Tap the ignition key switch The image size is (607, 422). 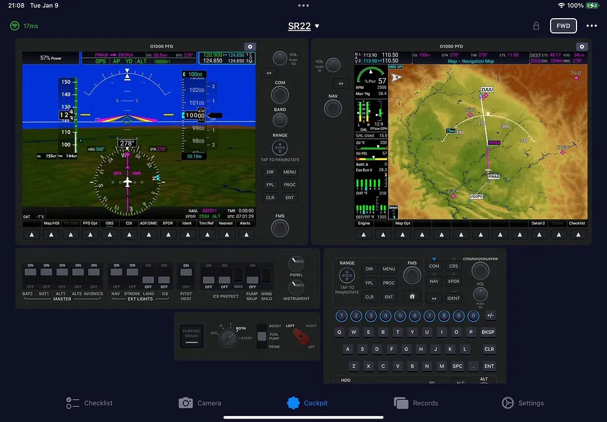click(x=228, y=338)
